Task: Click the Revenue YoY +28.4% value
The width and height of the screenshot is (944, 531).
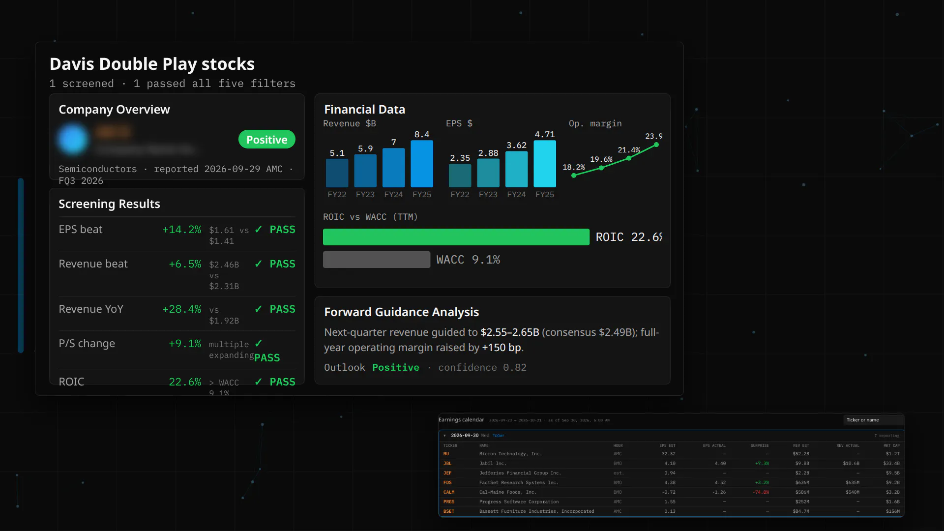Action: 181,309
